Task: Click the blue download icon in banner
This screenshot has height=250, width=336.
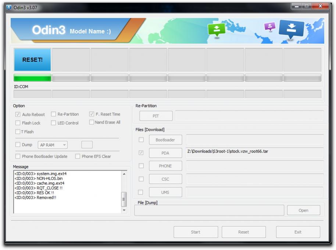Action: 291,29
